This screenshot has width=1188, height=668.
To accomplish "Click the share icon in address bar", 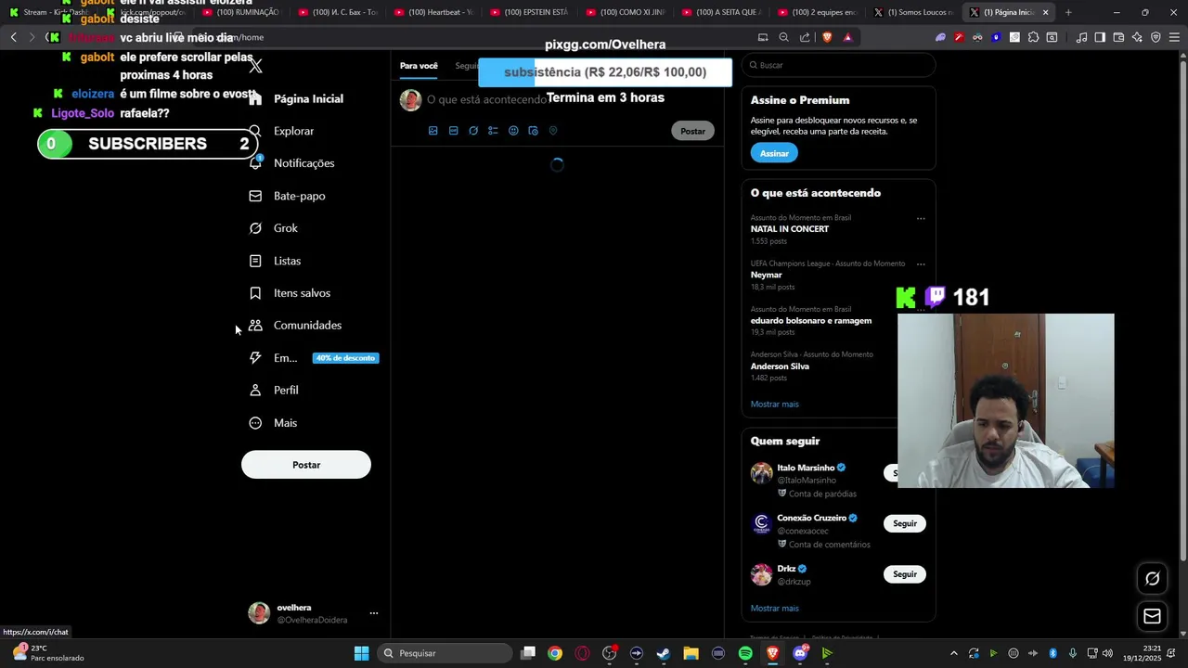I will (x=805, y=37).
